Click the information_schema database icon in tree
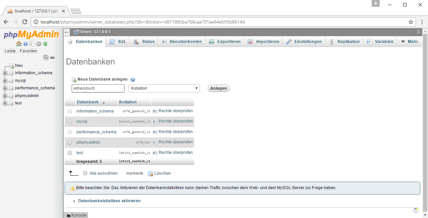 [11, 73]
